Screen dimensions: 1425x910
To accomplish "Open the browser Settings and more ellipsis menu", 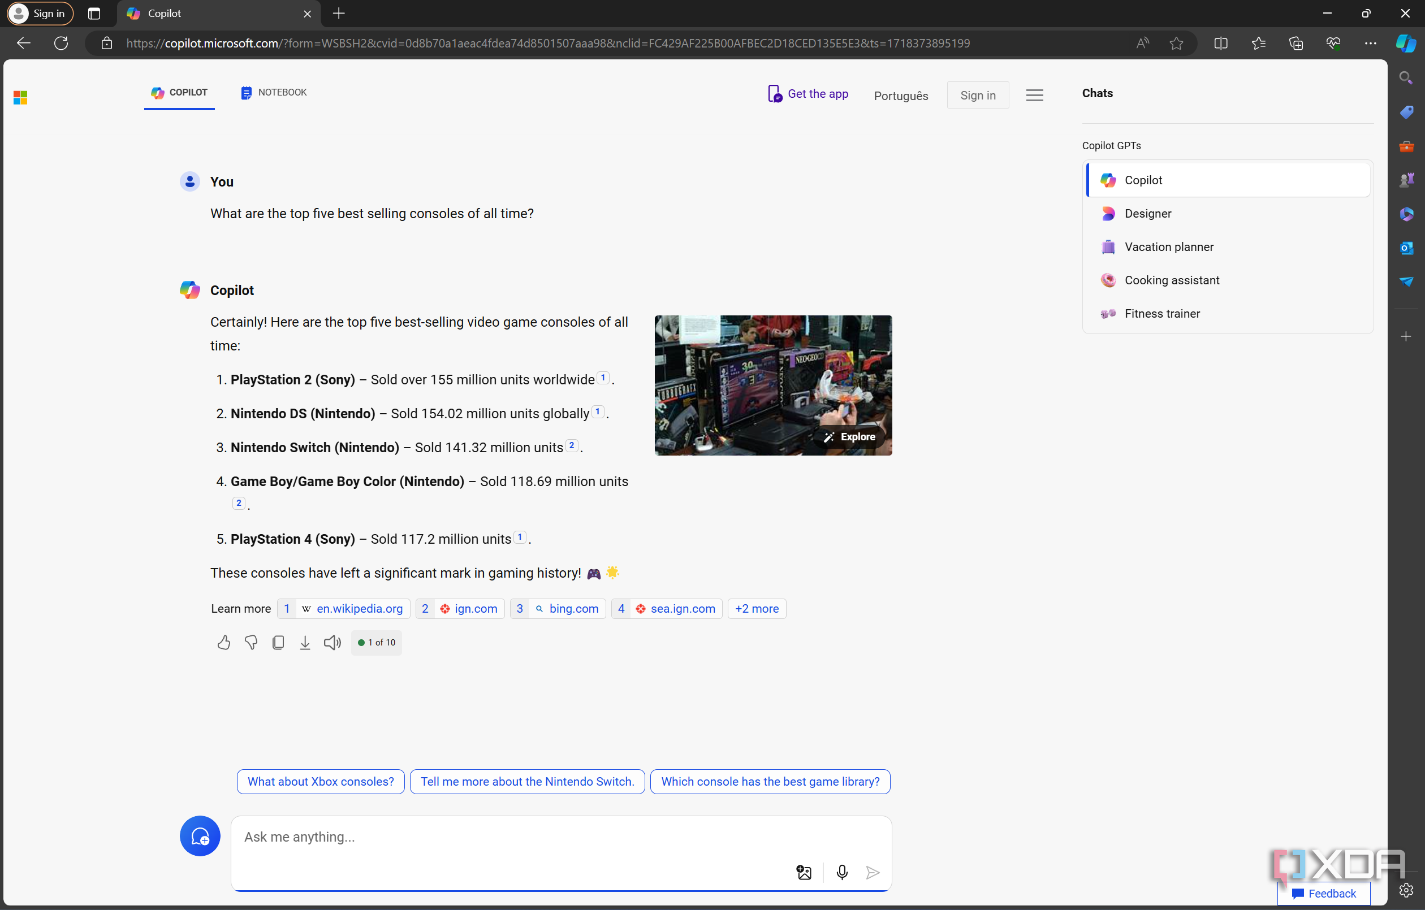I will pyautogui.click(x=1370, y=43).
